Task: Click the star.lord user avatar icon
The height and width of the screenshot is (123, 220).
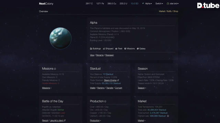Action: 168,4
